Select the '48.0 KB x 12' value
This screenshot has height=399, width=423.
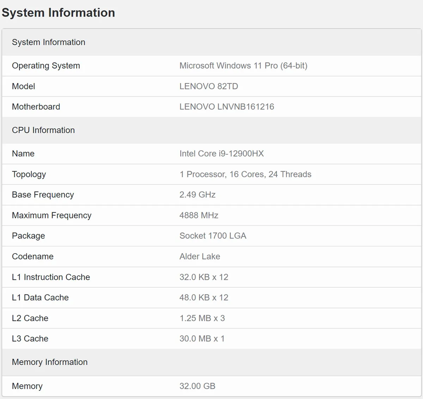(x=204, y=298)
